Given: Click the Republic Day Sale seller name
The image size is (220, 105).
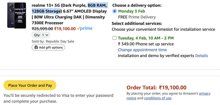Looking at the screenshot, I should point(60,41).
